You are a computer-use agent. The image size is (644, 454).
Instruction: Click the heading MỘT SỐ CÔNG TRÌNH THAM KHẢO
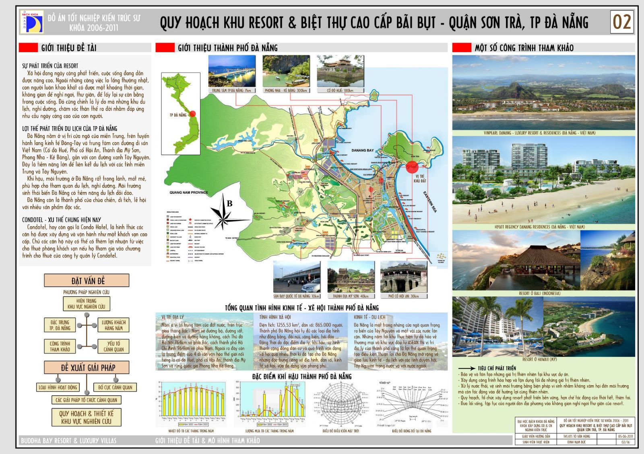(x=524, y=48)
